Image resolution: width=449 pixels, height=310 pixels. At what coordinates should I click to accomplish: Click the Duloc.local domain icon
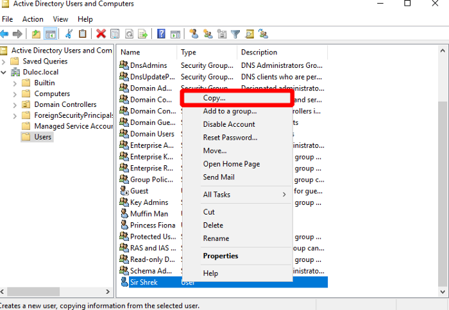(15, 72)
